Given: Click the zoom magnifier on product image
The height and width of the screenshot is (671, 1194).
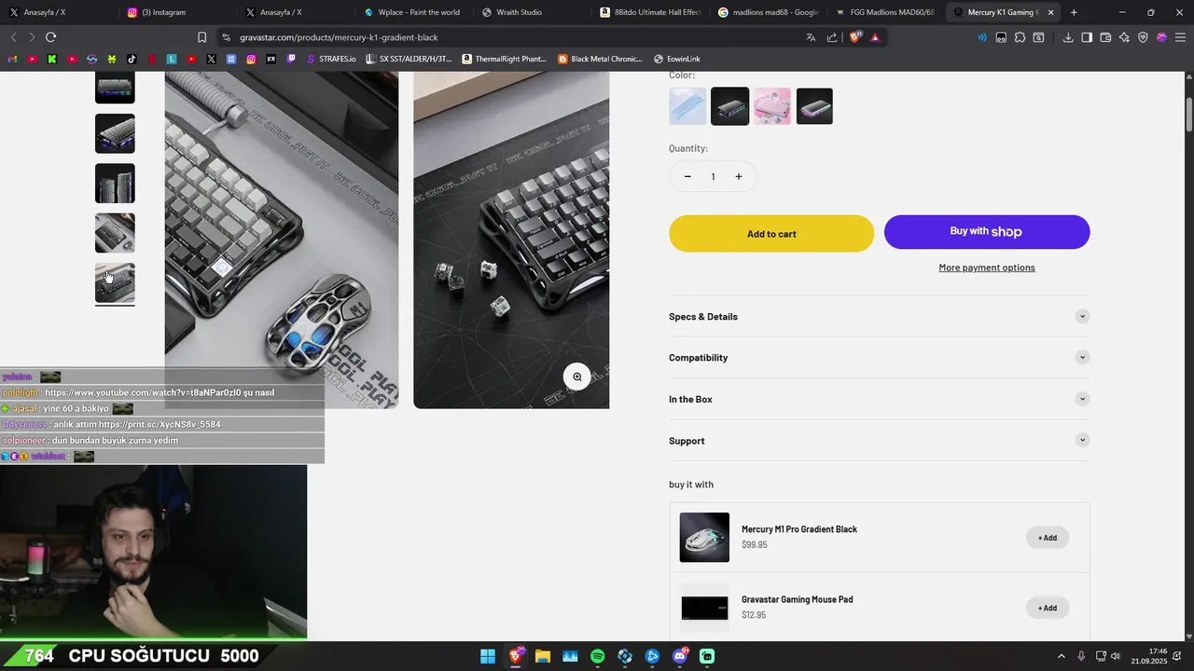Looking at the screenshot, I should pyautogui.click(x=577, y=377).
